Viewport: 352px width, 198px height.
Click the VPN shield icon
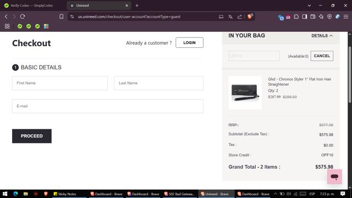coord(329,16)
